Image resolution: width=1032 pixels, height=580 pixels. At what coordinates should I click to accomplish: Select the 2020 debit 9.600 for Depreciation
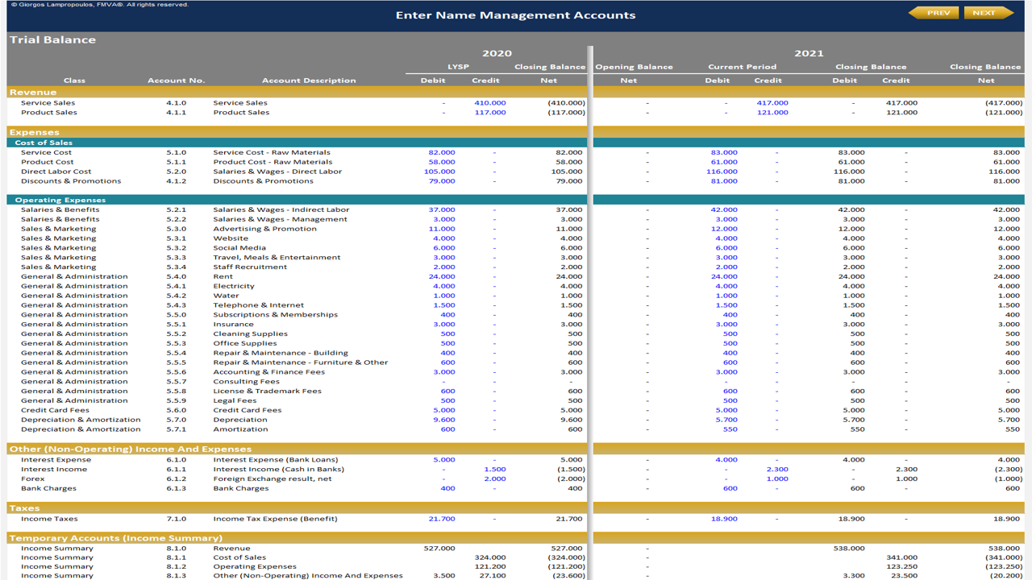click(x=443, y=420)
